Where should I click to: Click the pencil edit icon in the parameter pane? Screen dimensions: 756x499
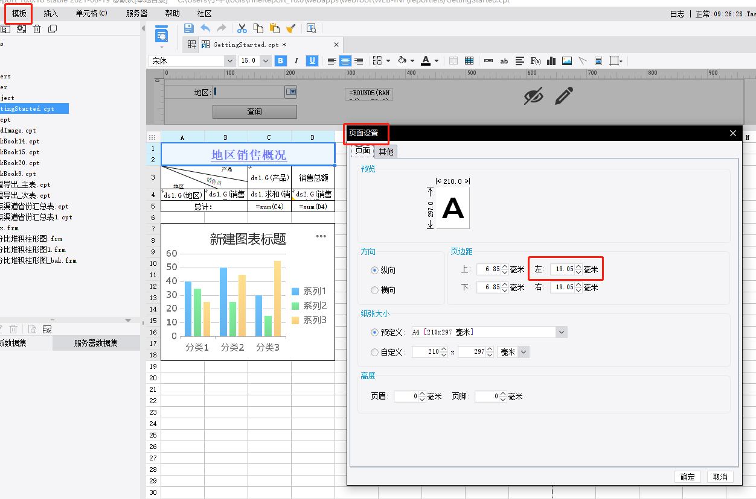point(563,95)
